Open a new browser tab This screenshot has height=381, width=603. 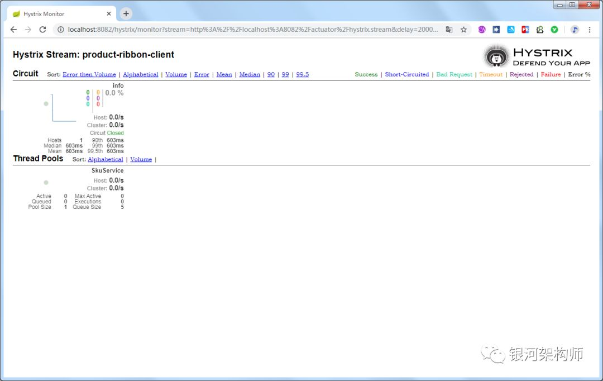pos(126,14)
